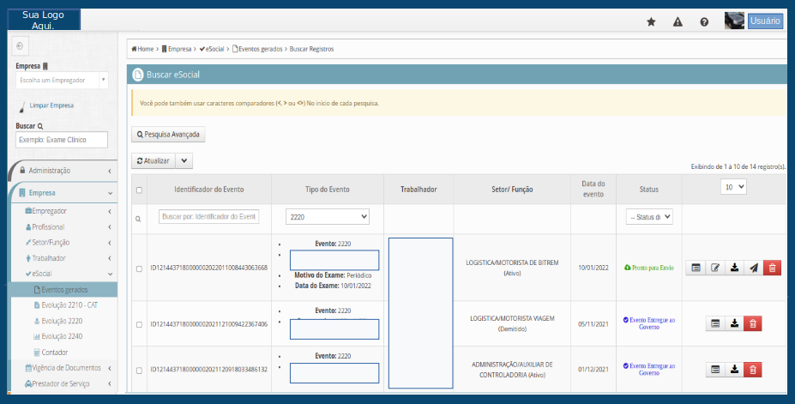Delete trash icon for the 01/12/2021 event
This screenshot has height=404, width=795.
753,370
